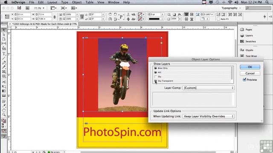The height and width of the screenshot is (153, 273).
Task: Click the X position input field
Action: (24, 14)
